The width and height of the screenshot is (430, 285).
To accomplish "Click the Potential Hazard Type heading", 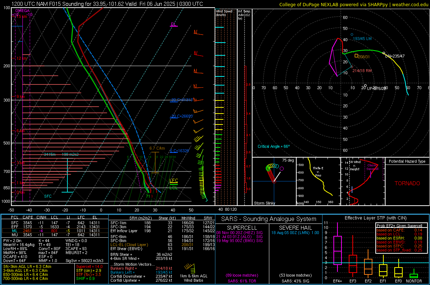I will [x=407, y=161].
